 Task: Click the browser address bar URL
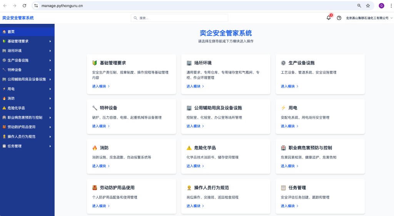point(62,5)
